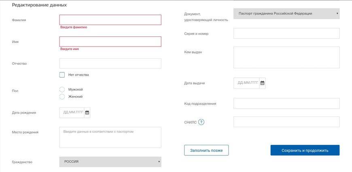Select the 'Отчество' patronymic input
This screenshot has width=352, height=172.
(110, 64)
